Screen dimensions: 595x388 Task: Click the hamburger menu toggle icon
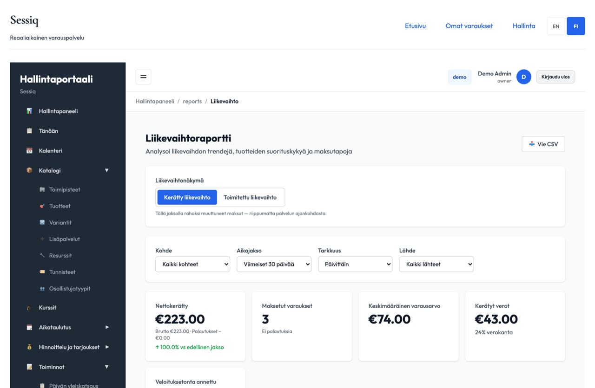click(x=143, y=77)
